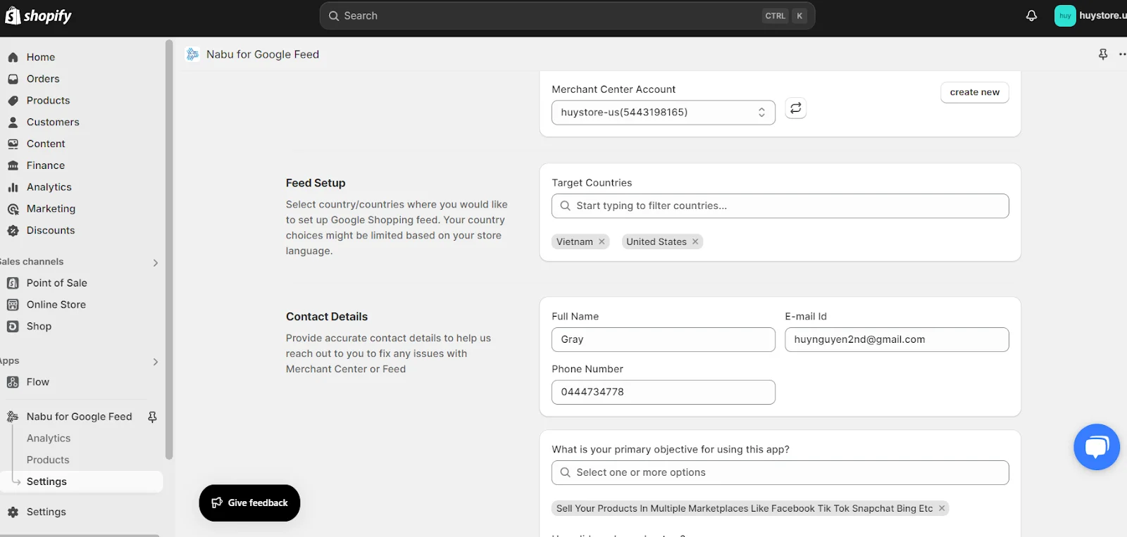Click the Discounts badge icon
1127x537 pixels.
[13, 230]
